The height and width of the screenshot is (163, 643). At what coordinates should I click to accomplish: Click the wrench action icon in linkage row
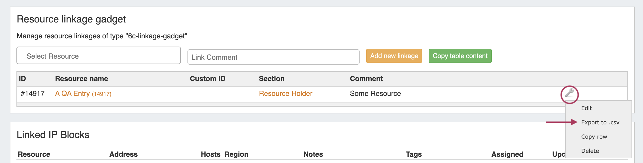pyautogui.click(x=570, y=93)
